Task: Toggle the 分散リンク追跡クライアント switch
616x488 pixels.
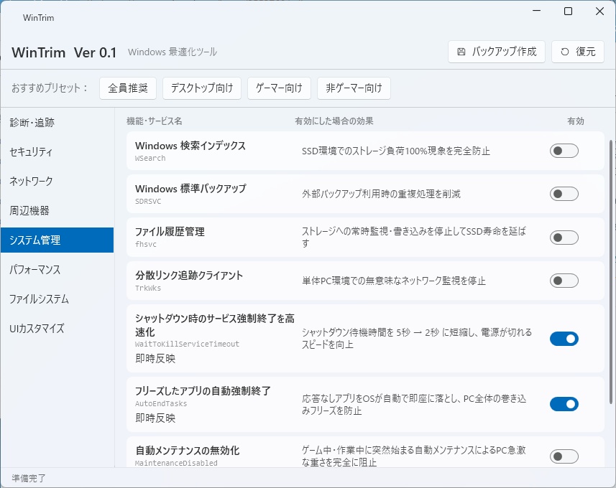Action: 564,281
